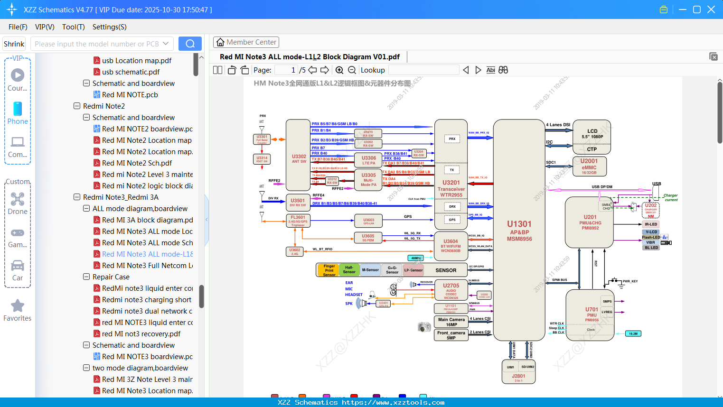The width and height of the screenshot is (723, 407).
Task: Zoom in on the PDF page
Action: point(339,70)
